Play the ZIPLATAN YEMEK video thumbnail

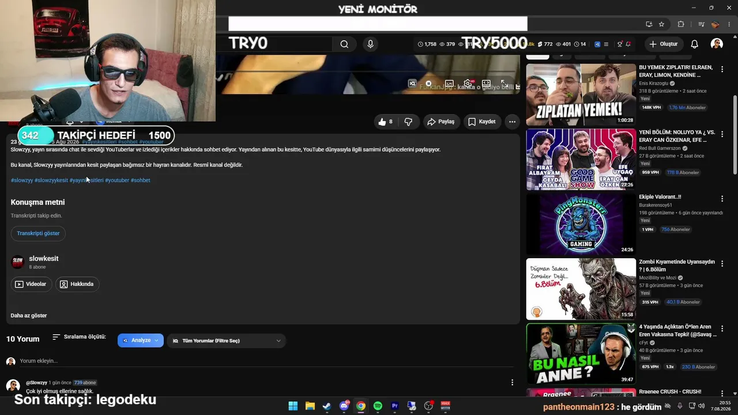[x=581, y=95]
